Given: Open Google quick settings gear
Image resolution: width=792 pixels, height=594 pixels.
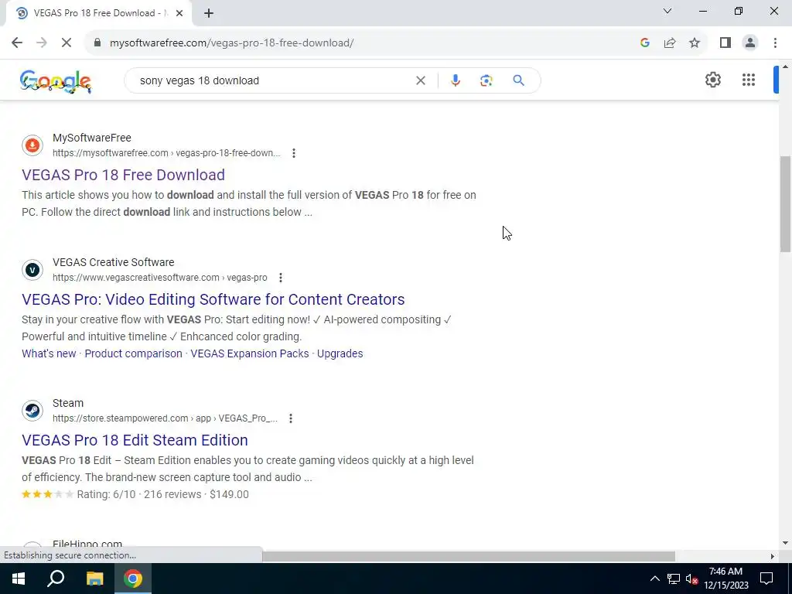Looking at the screenshot, I should (x=712, y=80).
